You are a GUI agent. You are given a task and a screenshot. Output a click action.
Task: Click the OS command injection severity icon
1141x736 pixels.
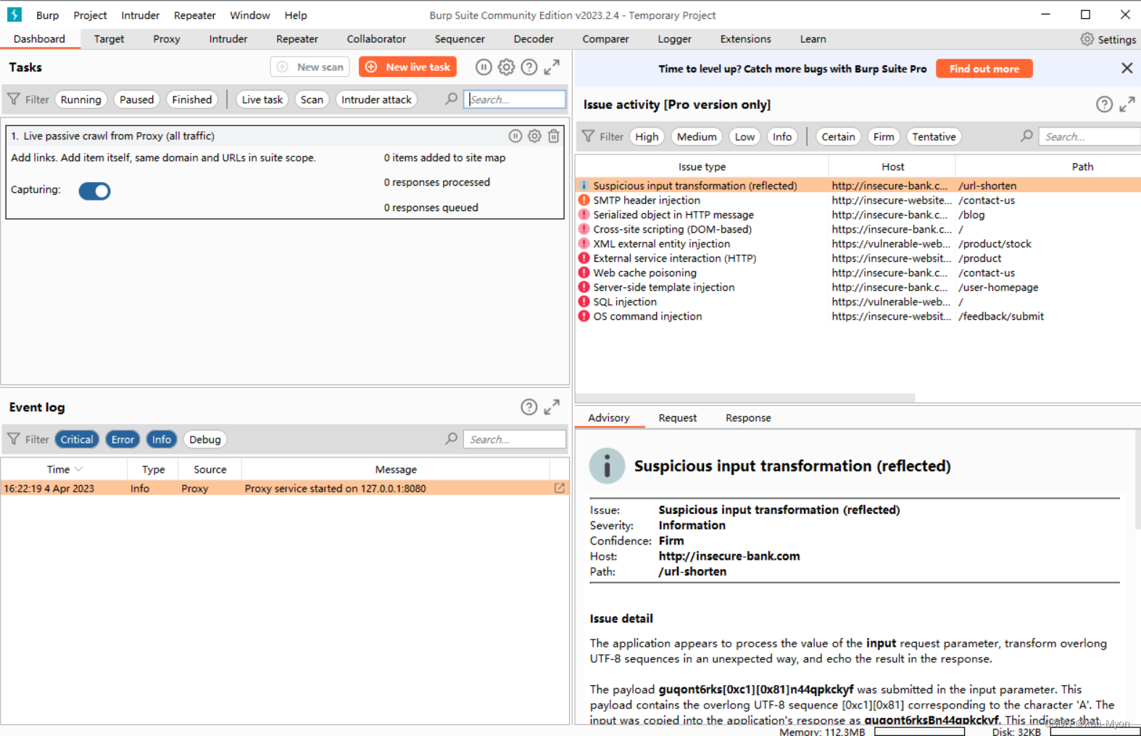[584, 316]
